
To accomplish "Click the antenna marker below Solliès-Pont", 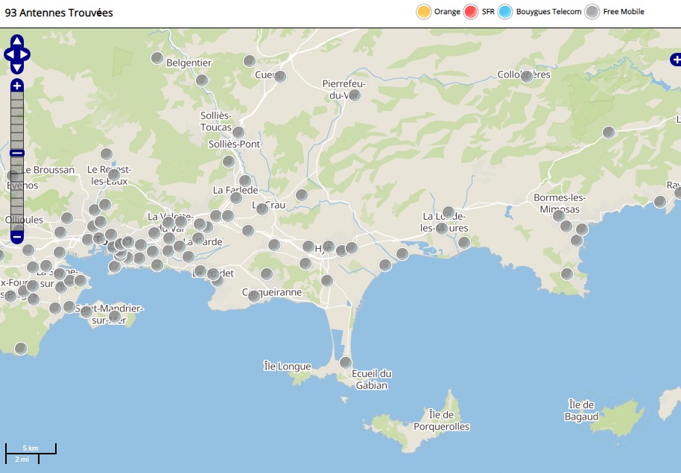I will coord(229,162).
